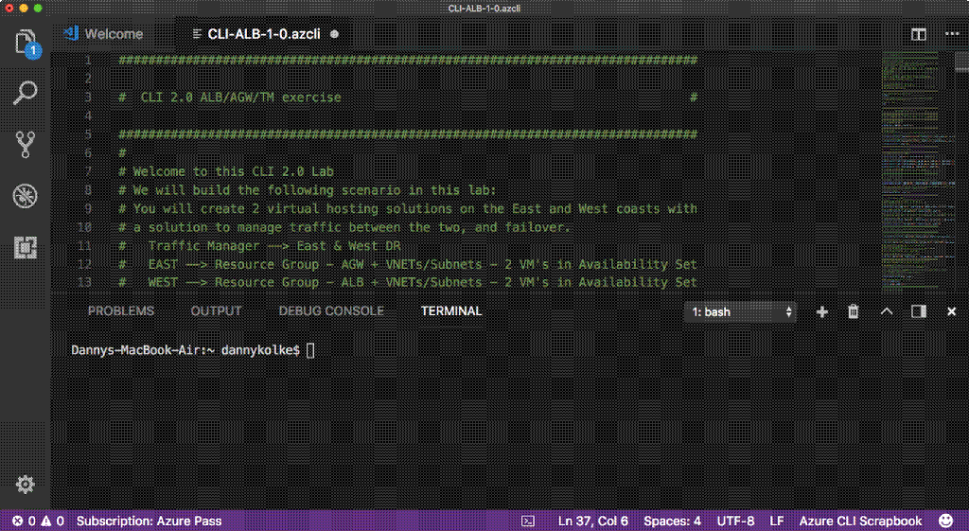The height and width of the screenshot is (531, 969).
Task: Open the DEBUG CONSOLE panel tab
Action: 331,311
